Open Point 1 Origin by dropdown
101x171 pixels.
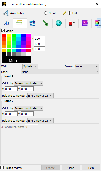[29, 83]
